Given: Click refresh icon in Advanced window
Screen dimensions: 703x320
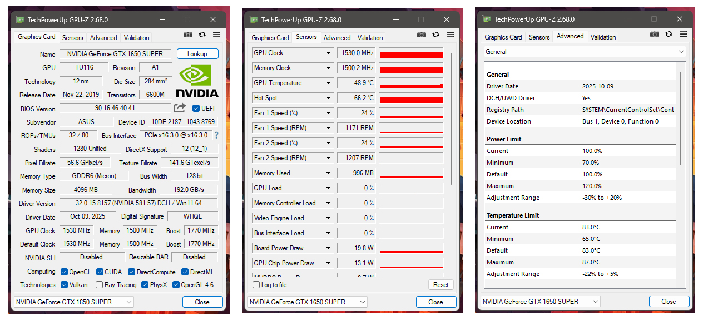Looking at the screenshot, I should coord(669,35).
